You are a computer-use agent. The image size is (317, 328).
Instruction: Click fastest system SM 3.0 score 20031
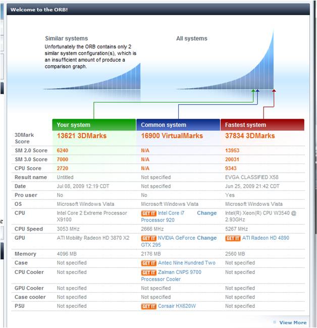232,159
